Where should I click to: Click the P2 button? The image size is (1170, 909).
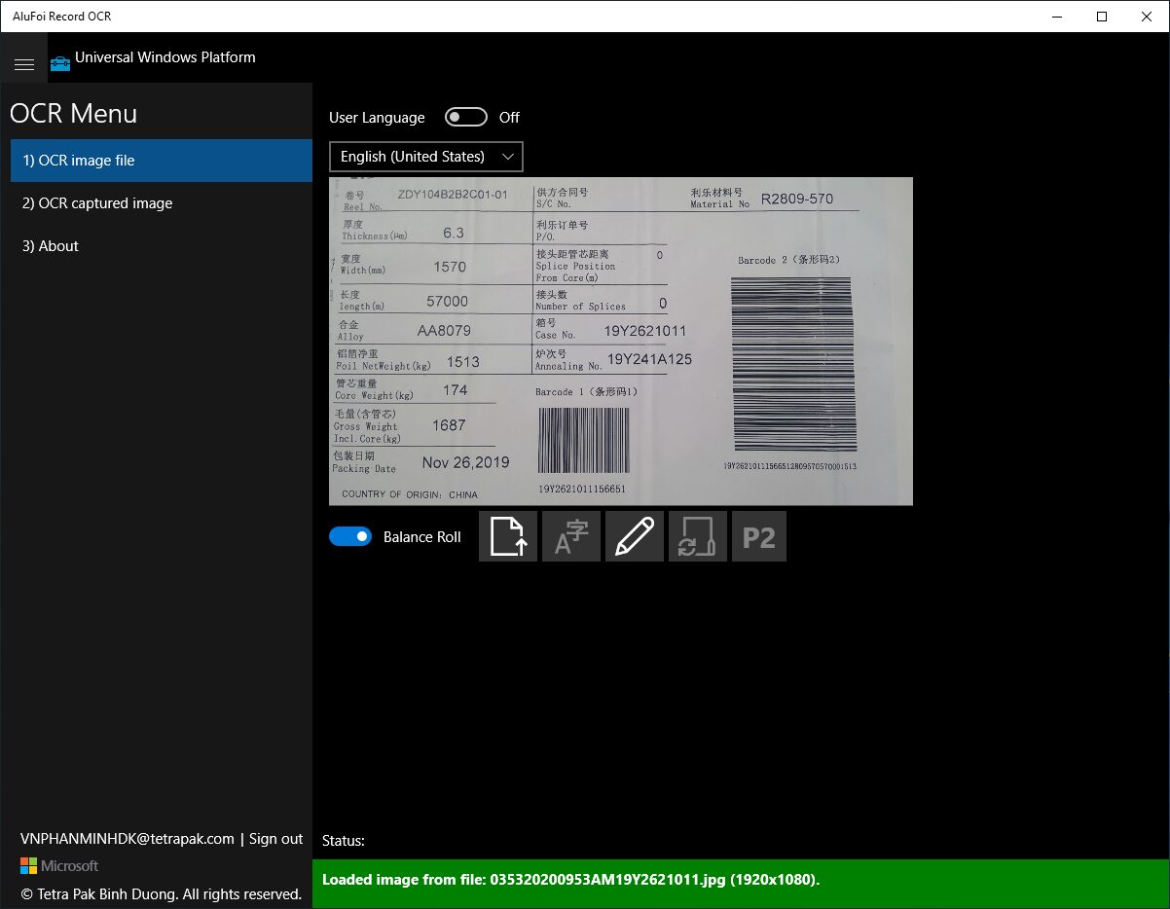(759, 536)
